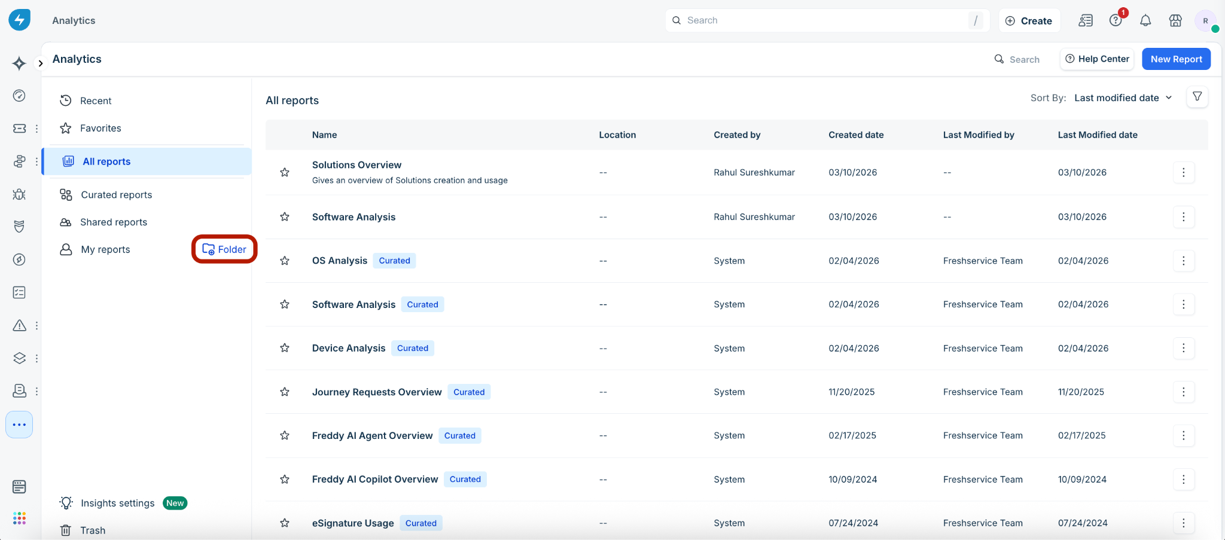Image resolution: width=1225 pixels, height=540 pixels.
Task: Click the Freshservice lightning logo
Action: [19, 20]
